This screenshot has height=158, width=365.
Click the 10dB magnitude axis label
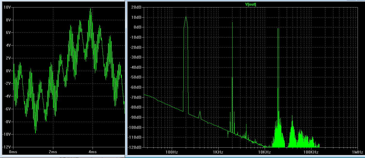pos(136,17)
